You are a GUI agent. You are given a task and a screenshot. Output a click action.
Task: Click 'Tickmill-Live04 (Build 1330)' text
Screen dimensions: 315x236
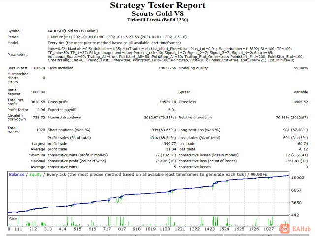157,20
